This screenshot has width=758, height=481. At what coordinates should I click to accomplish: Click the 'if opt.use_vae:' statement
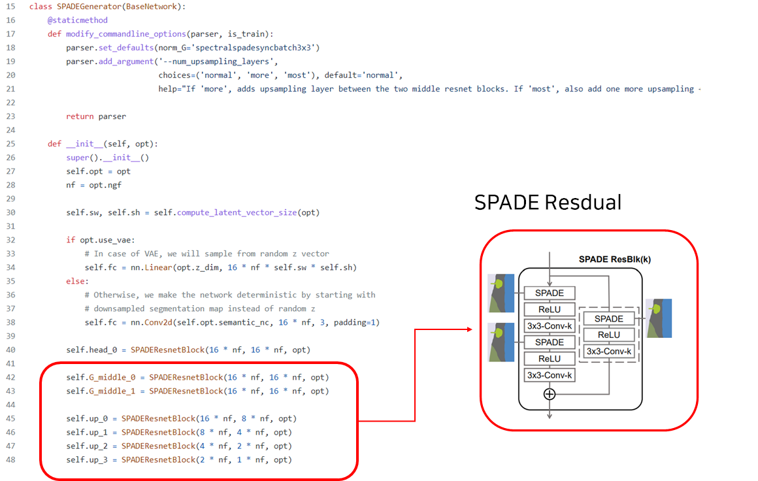101,241
